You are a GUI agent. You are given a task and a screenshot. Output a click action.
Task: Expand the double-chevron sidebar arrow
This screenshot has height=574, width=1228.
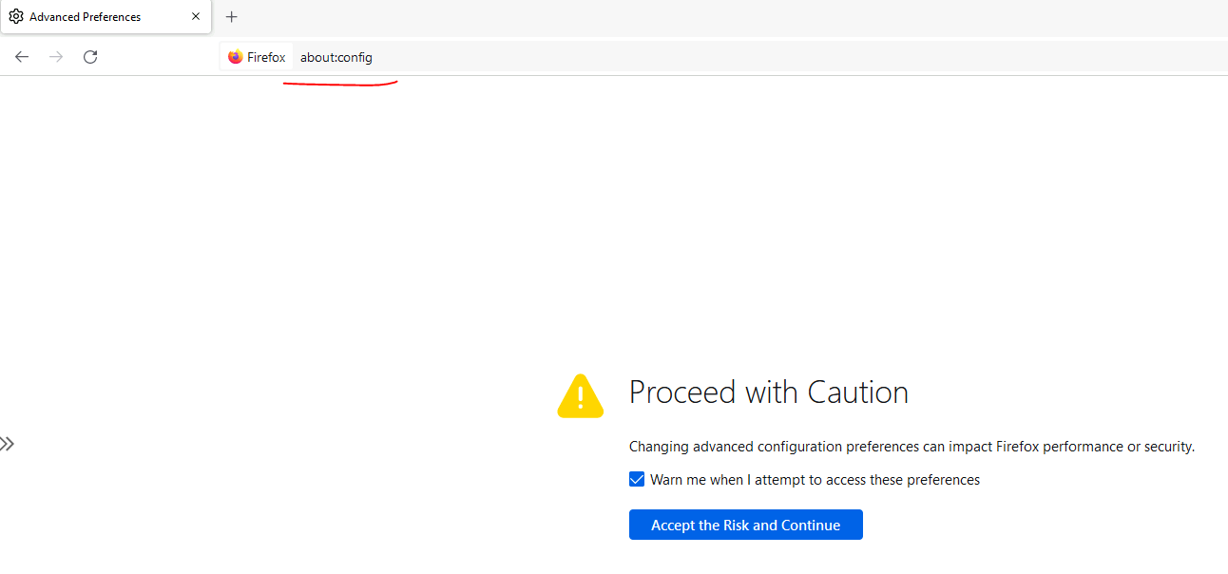click(8, 444)
